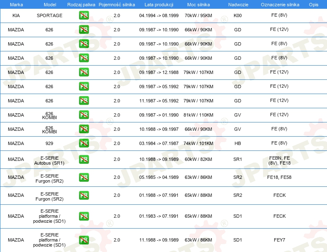Click the 01.1988 -> 07.1991 date cell
Image resolution: width=327 pixels, height=252 pixels.
(x=159, y=195)
